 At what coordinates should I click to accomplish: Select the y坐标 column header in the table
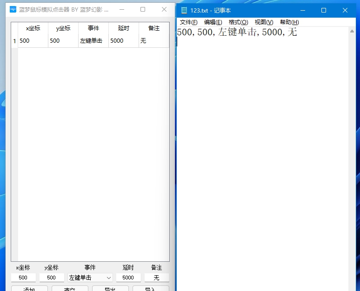coord(63,28)
